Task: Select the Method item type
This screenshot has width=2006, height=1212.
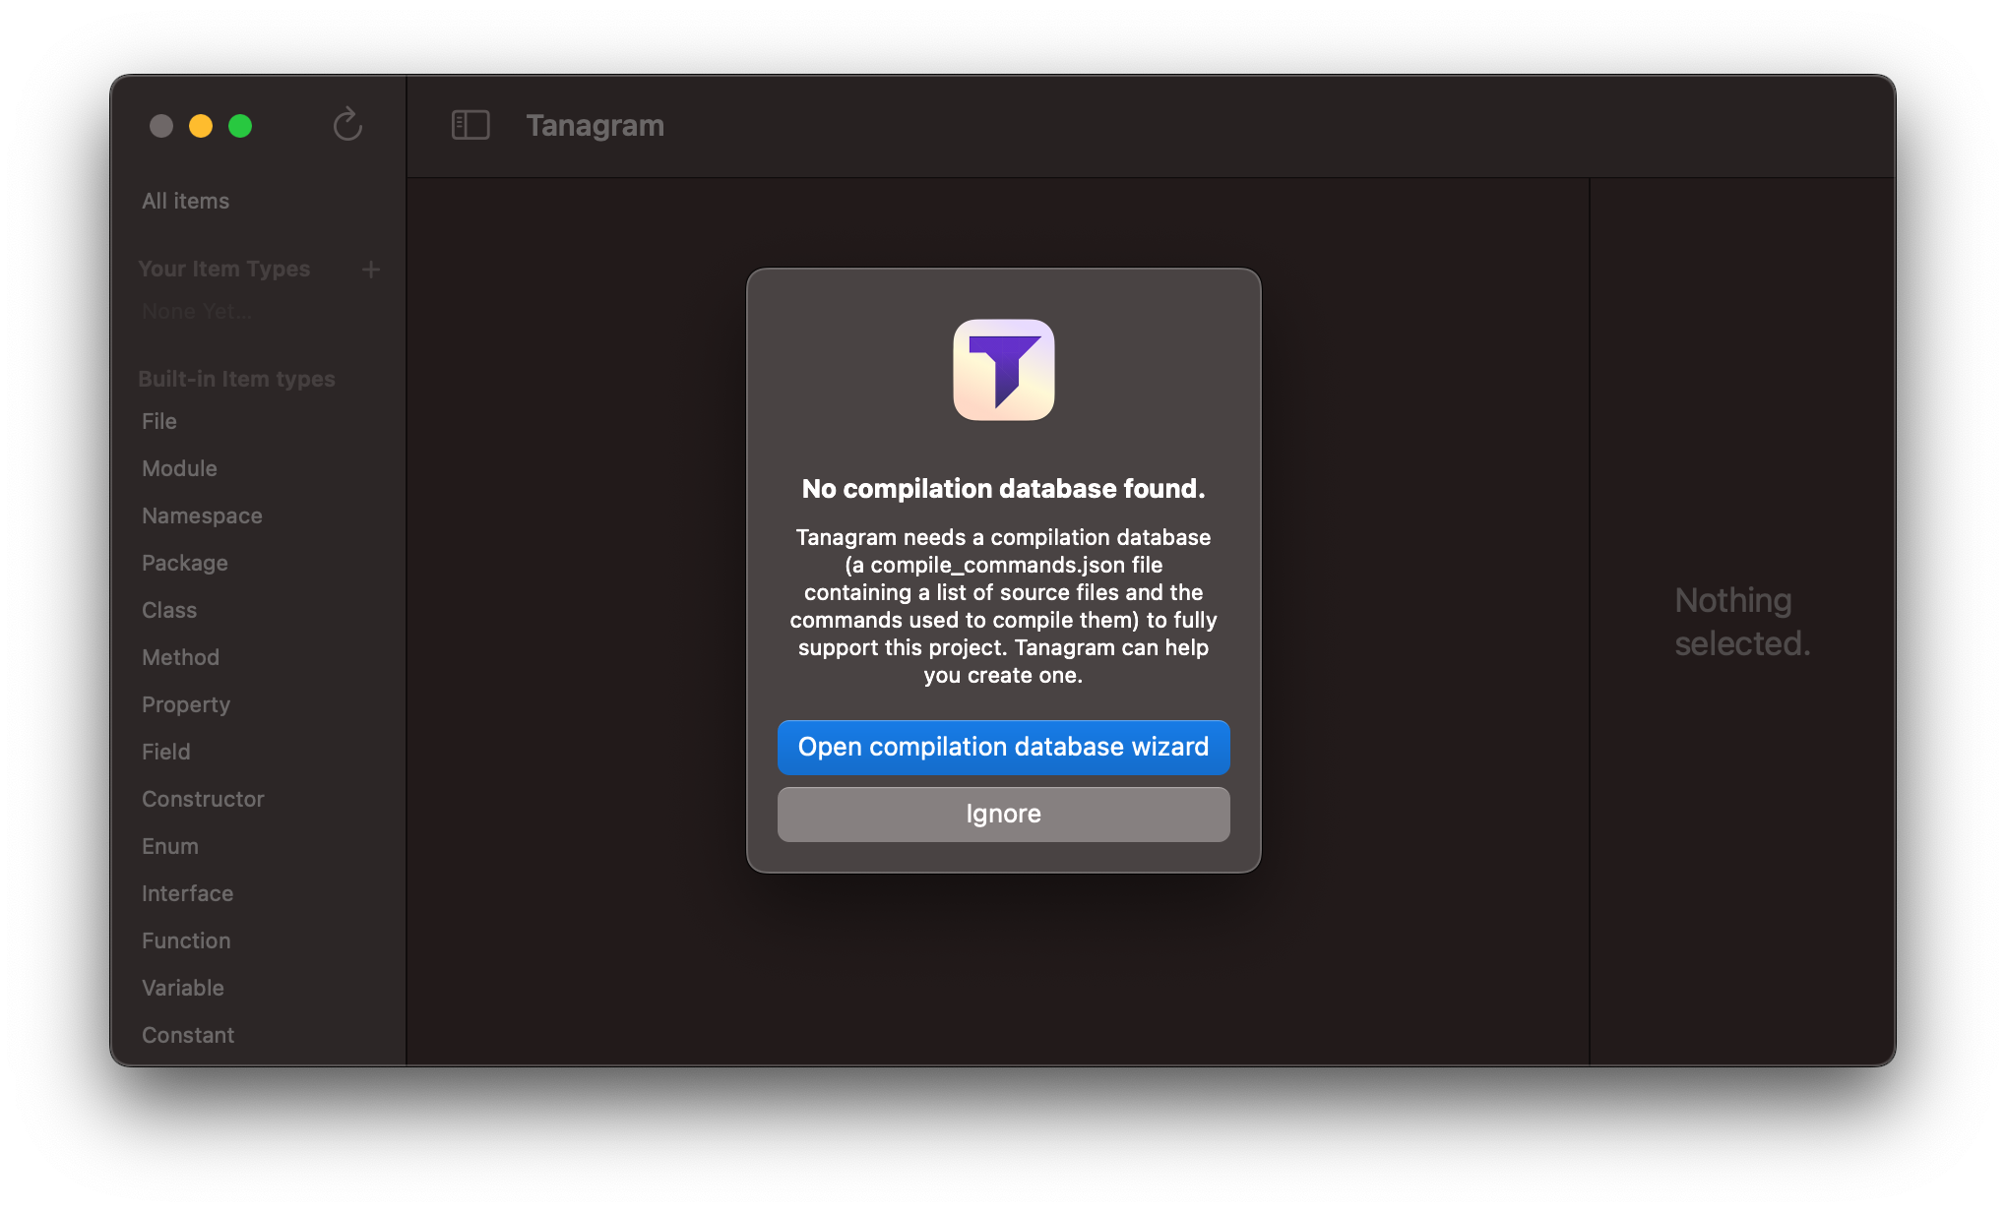Action: click(180, 657)
